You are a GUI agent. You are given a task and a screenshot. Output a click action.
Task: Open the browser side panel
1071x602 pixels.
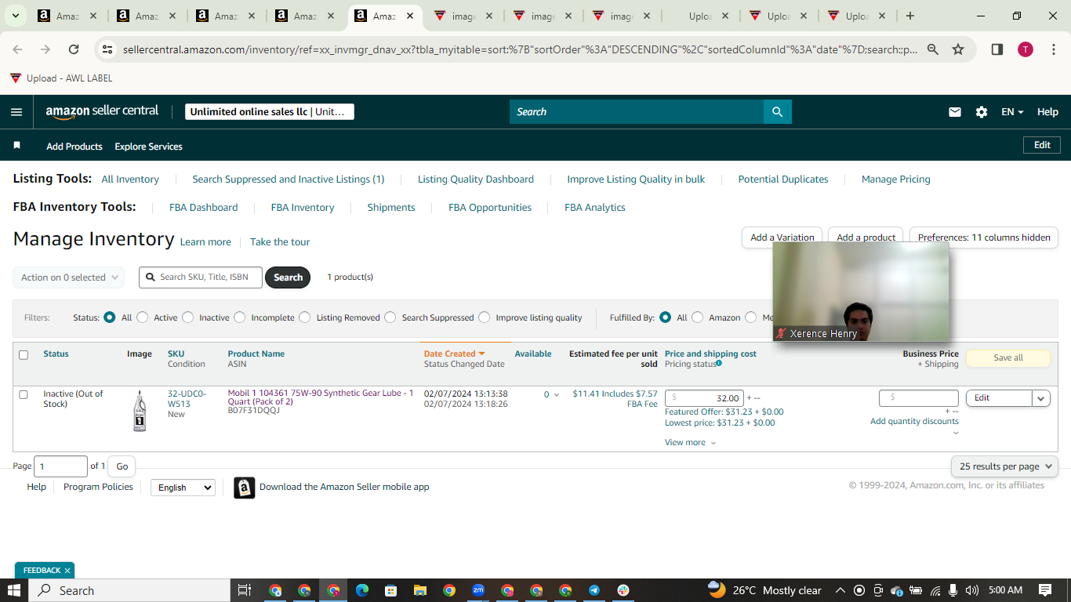pyautogui.click(x=997, y=49)
